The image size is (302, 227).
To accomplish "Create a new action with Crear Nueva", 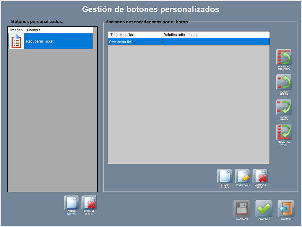I will pos(225,176).
